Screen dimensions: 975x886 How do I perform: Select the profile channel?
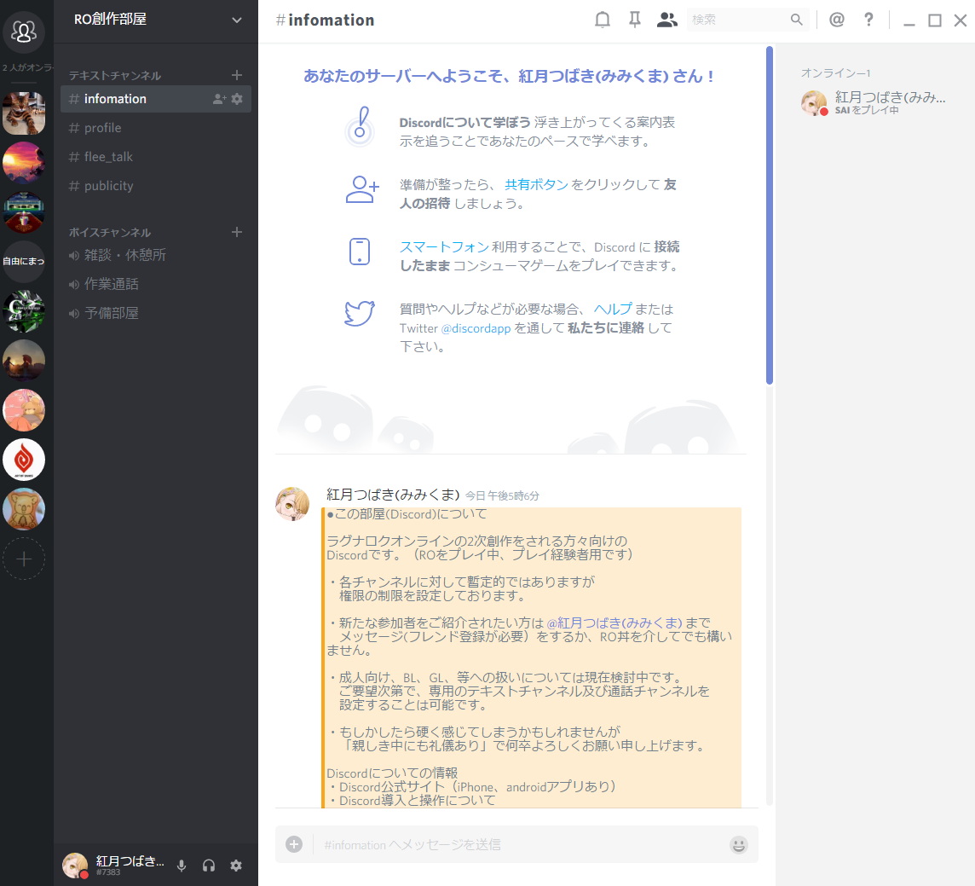155,128
